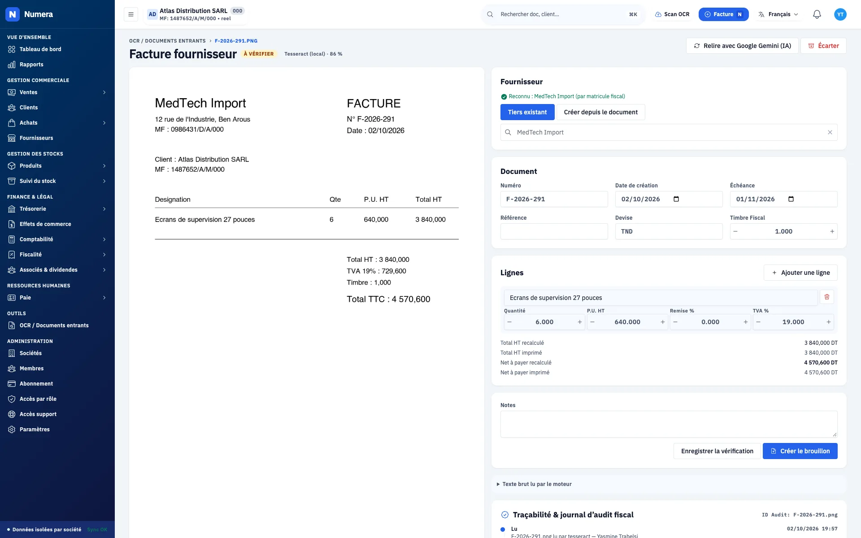
Task: Edit the Numéro field F-2026-291
Action: point(554,199)
